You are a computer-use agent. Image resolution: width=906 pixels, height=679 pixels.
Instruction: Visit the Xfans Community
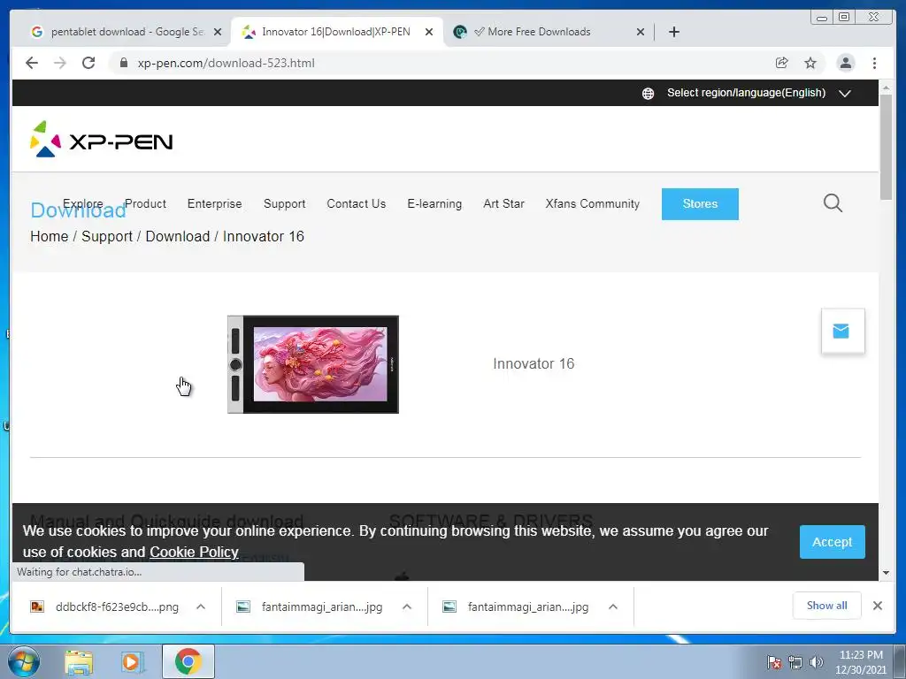[x=592, y=204]
